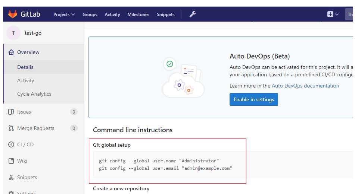Click the test-go project avatar
This screenshot has width=355, height=194.
coord(13,33)
